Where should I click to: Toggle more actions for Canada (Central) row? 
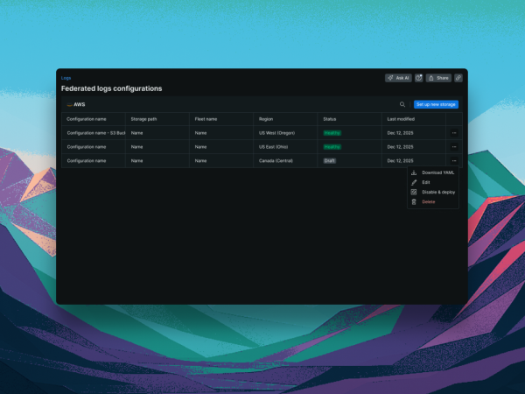coord(454,161)
